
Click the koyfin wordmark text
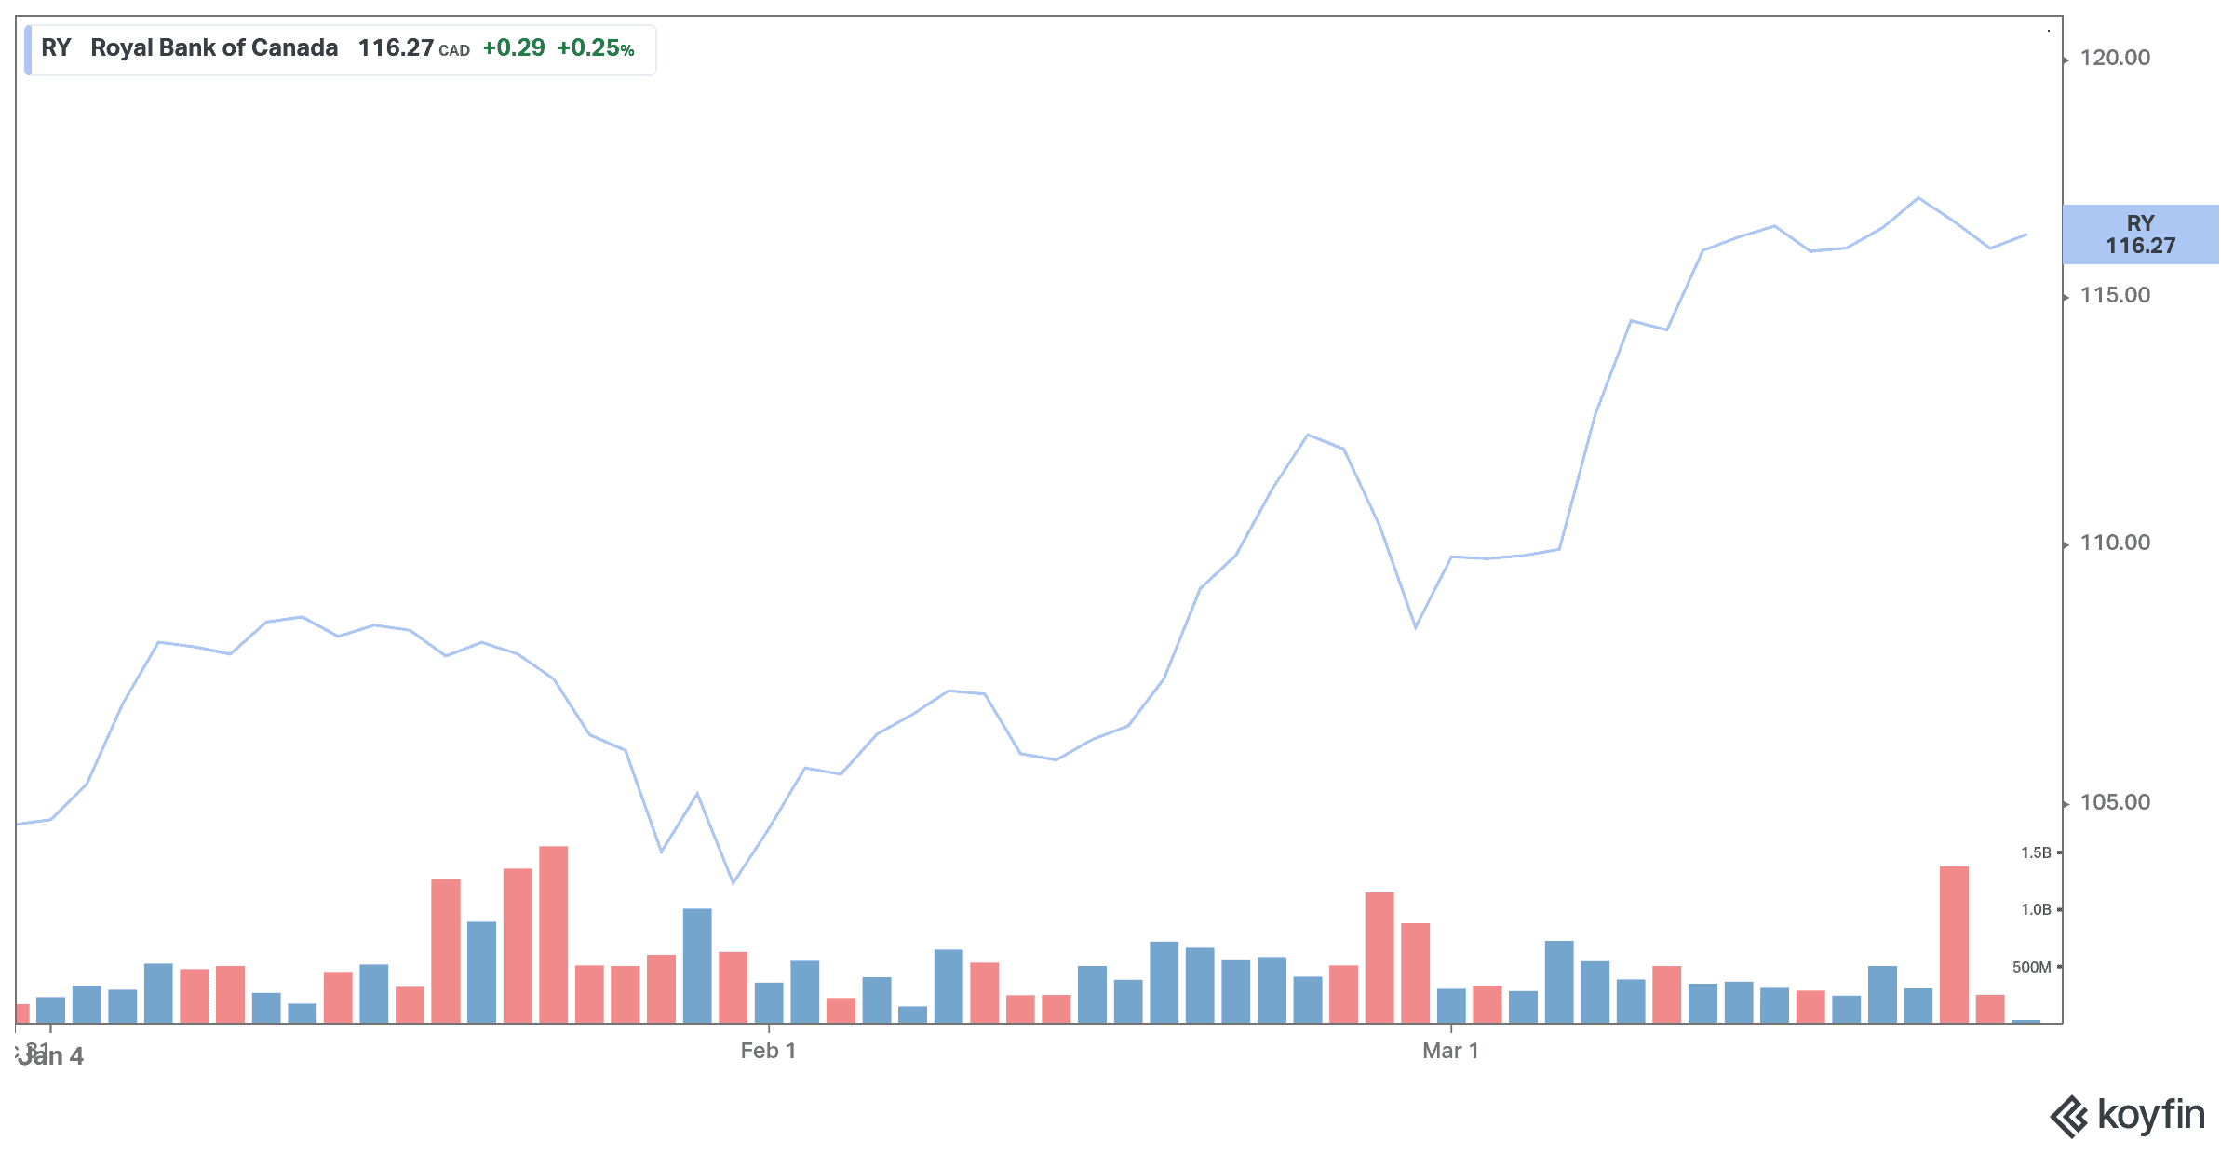pos(2151,1114)
